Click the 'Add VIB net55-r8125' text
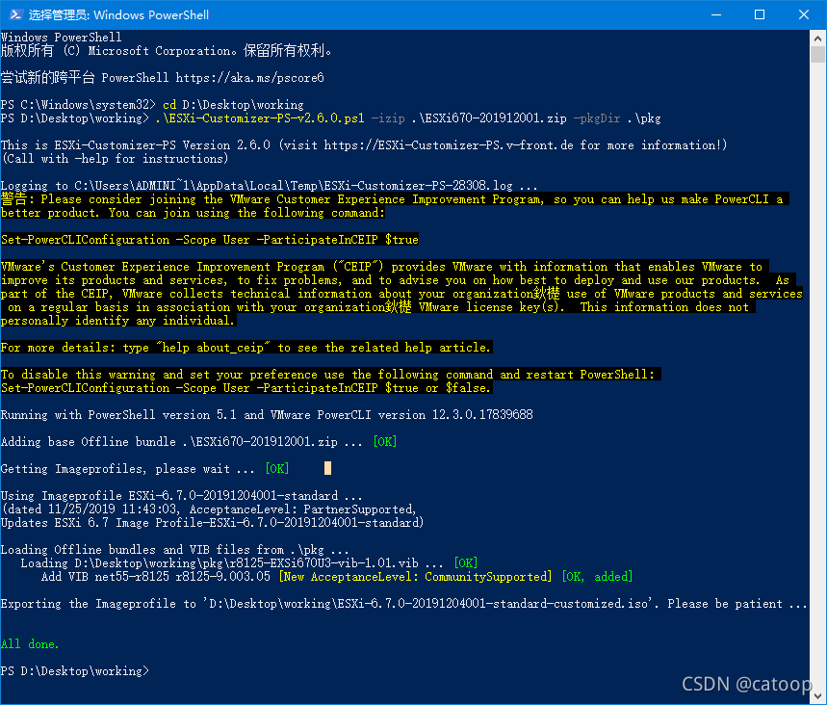 coord(106,577)
